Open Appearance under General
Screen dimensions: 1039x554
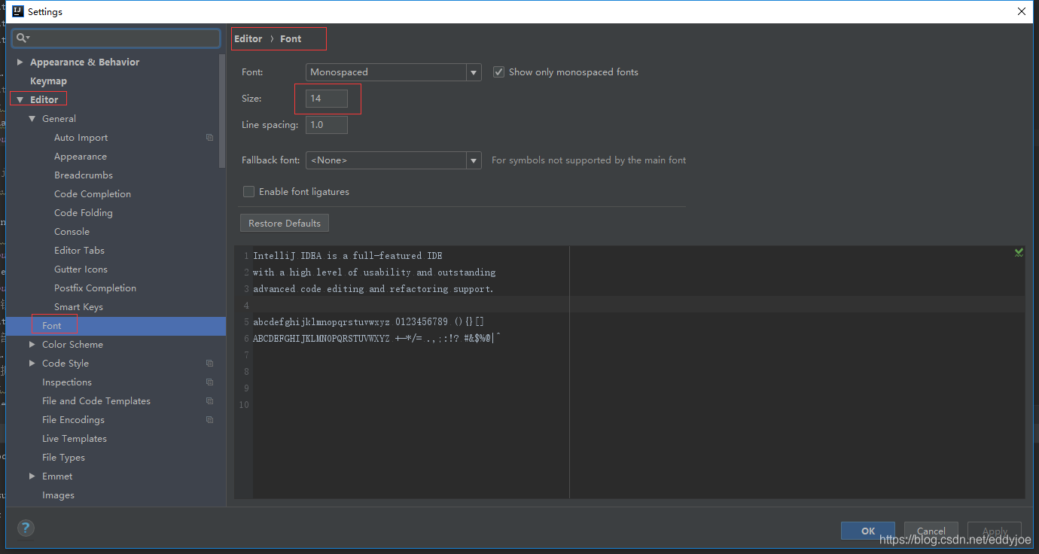81,157
